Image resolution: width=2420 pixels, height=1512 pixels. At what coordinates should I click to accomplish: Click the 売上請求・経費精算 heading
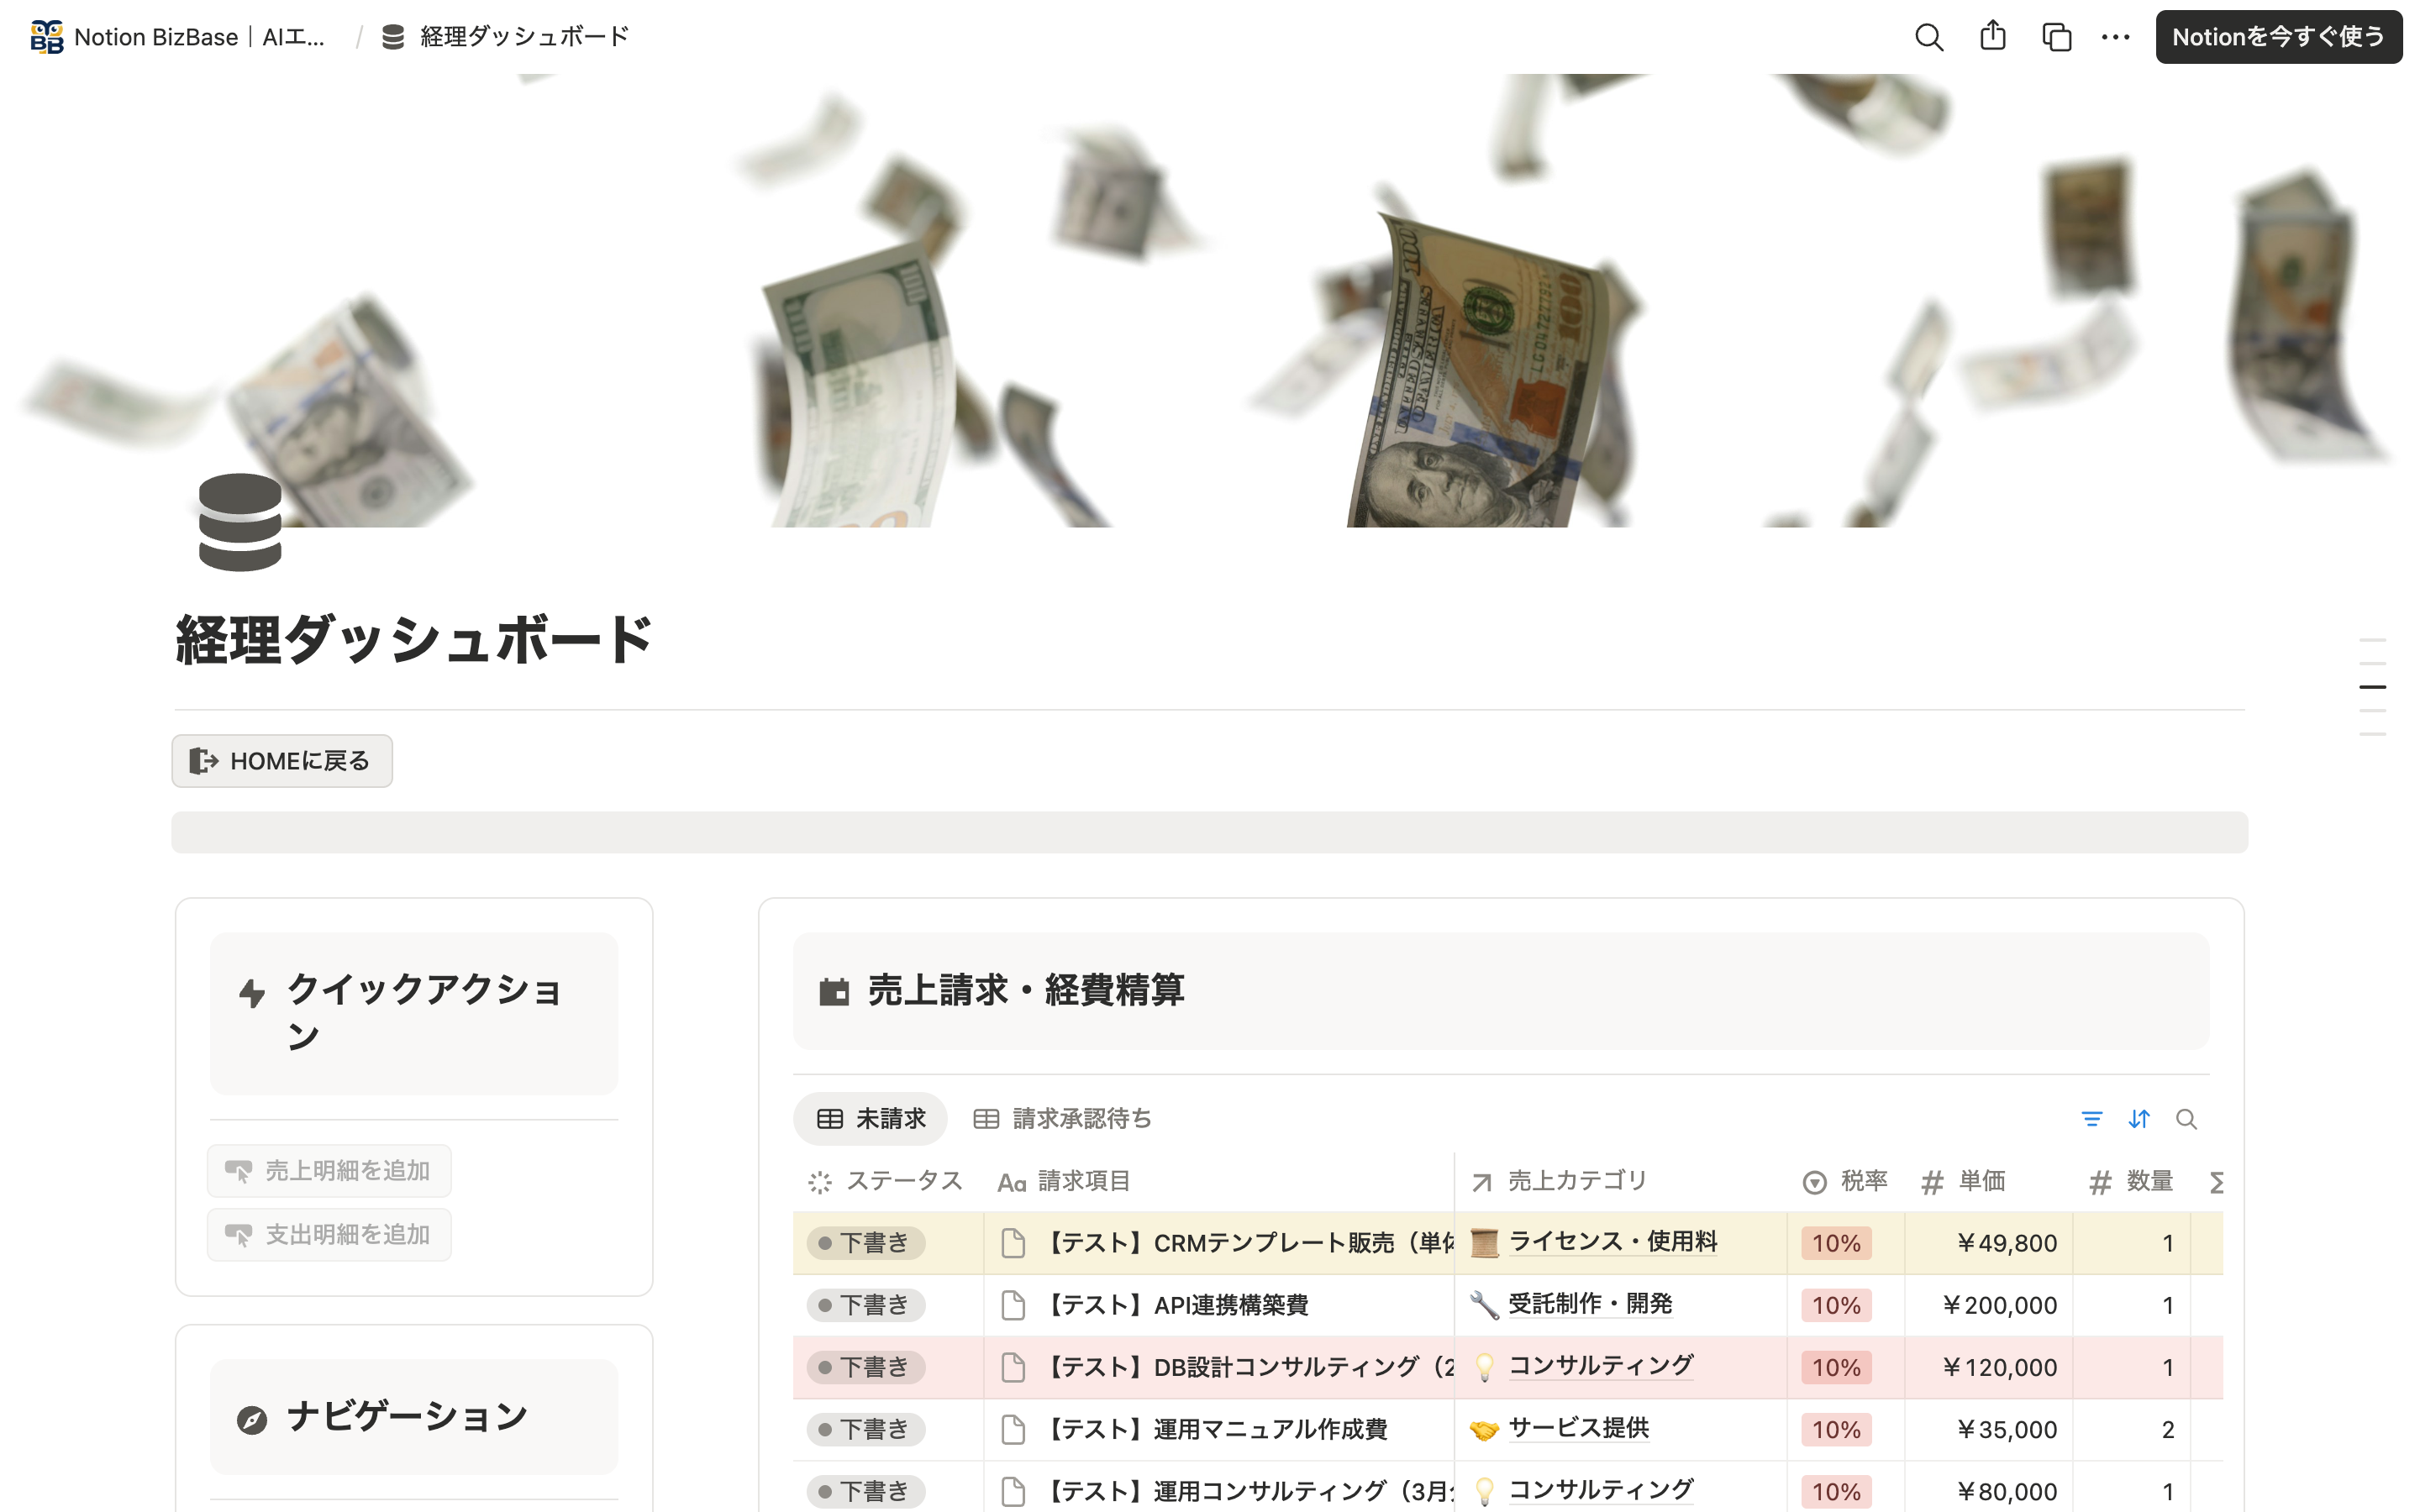click(x=1027, y=991)
